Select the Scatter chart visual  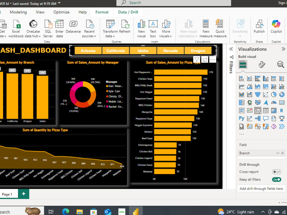[x=265, y=94]
